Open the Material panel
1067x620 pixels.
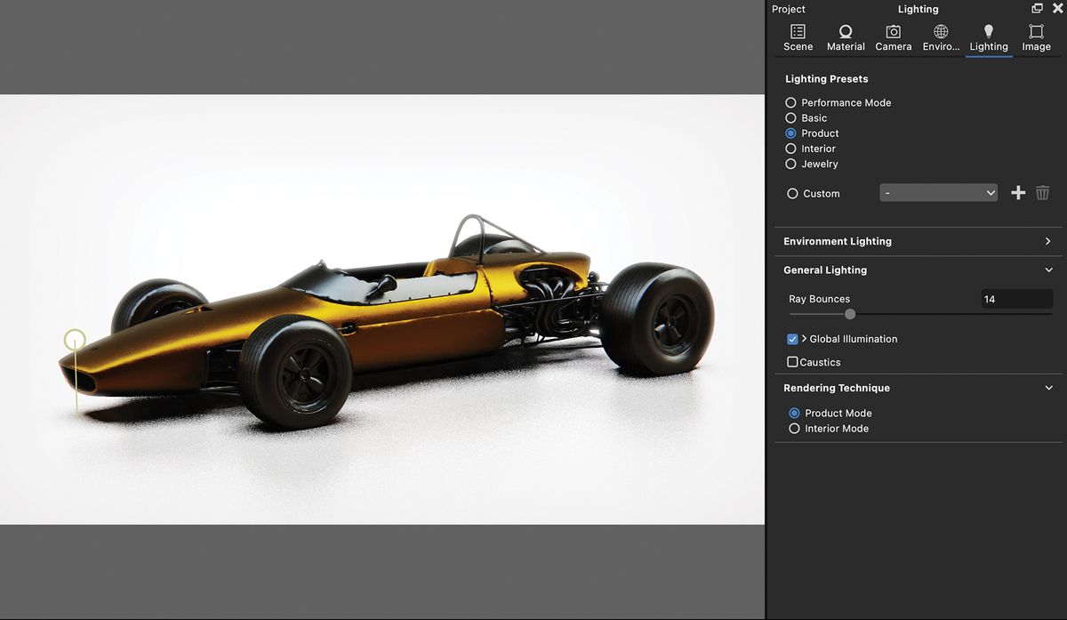(x=846, y=37)
